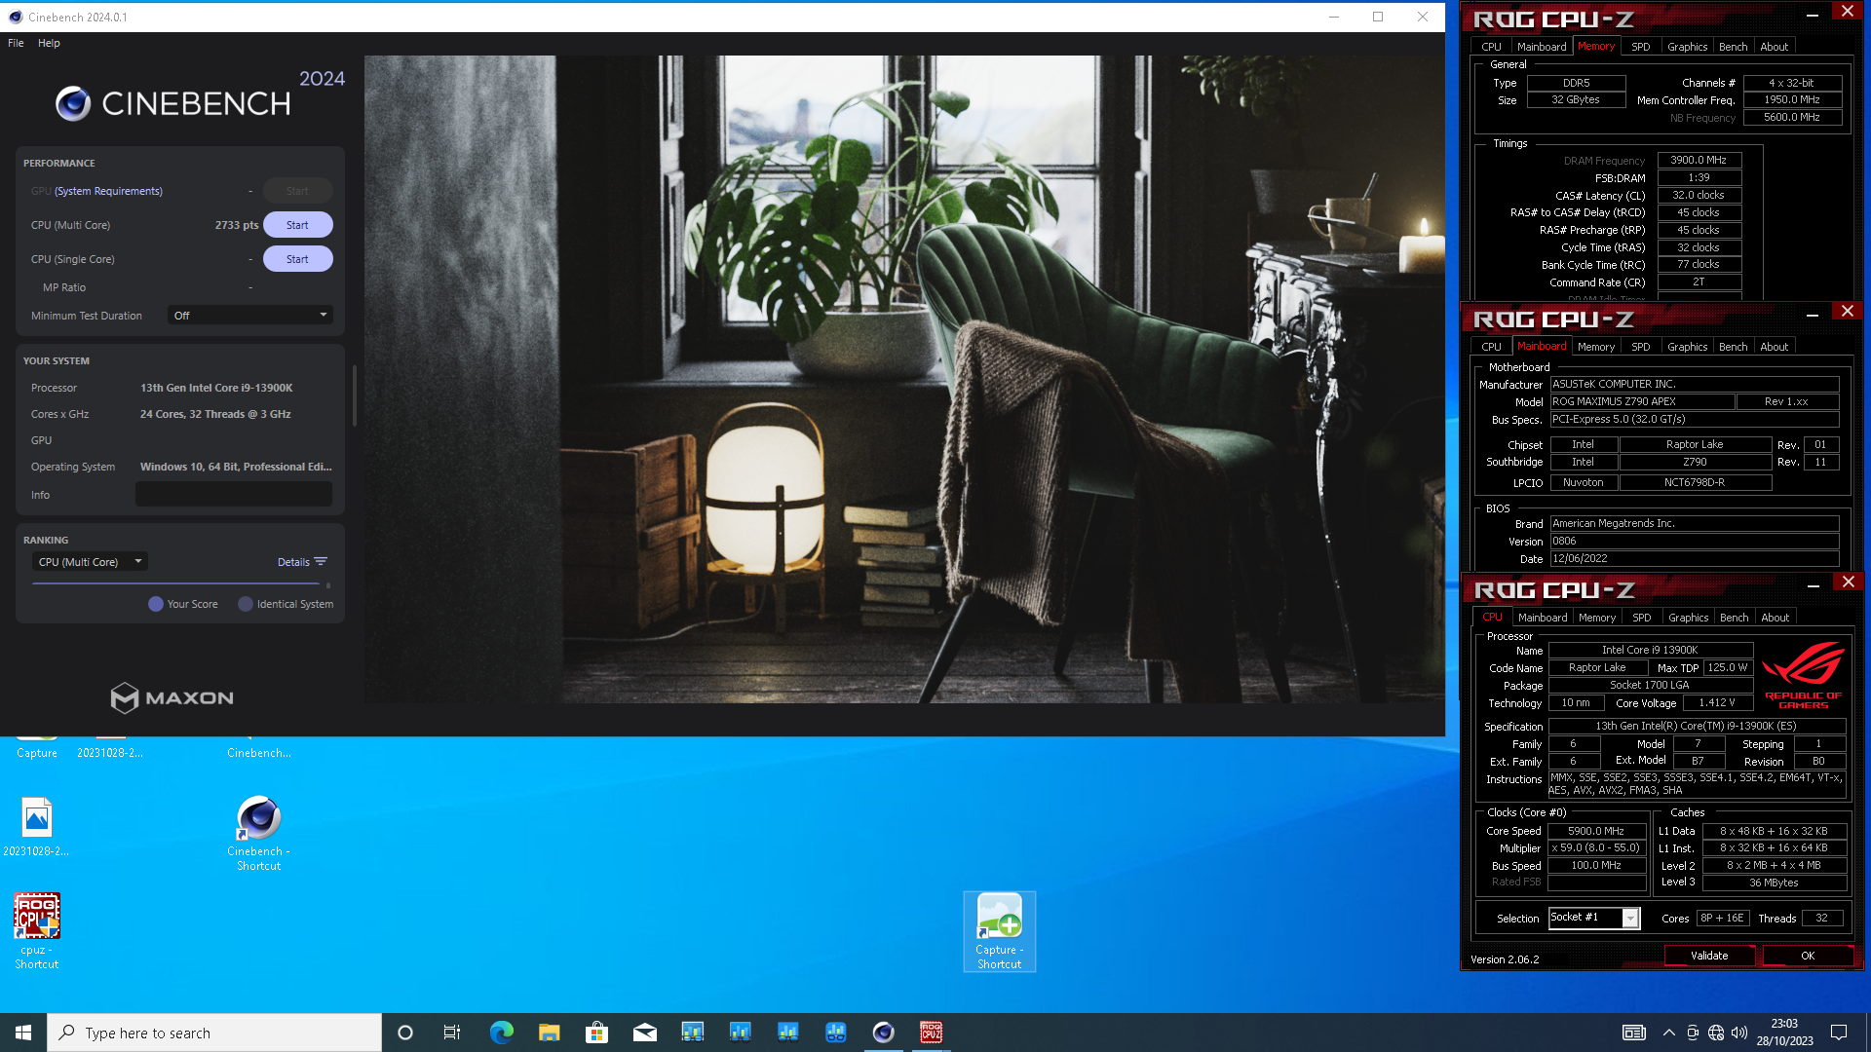Open notification center icon

click(1839, 1033)
